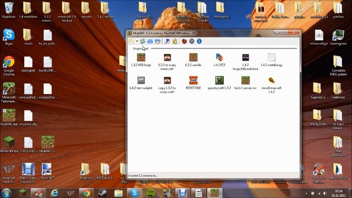Select the tech 1 server mc instance
The height and width of the screenshot is (198, 352).
pyautogui.click(x=245, y=83)
